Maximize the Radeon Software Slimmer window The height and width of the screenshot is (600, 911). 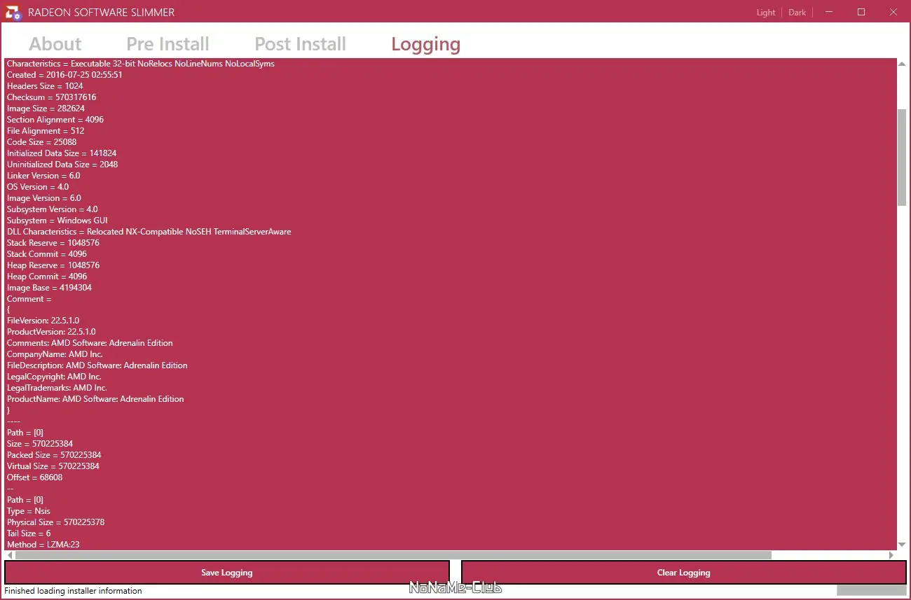(x=861, y=12)
